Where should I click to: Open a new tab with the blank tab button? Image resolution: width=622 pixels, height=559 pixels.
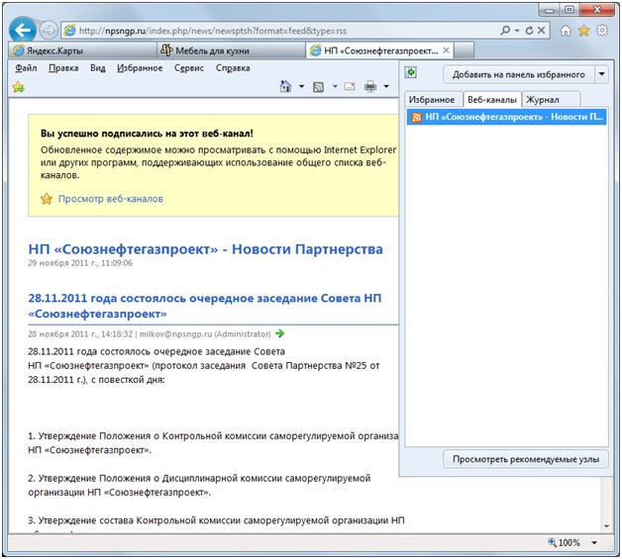pos(465,50)
